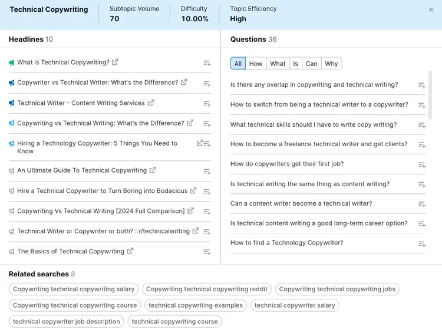Click Difficulty value 10.00%
The height and width of the screenshot is (333, 442).
click(195, 19)
